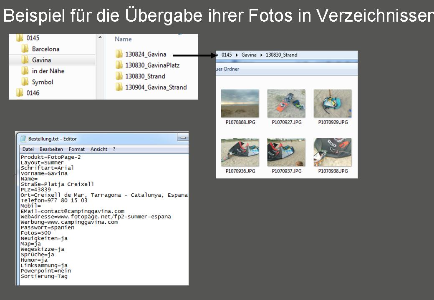Click the Name column header

(123, 39)
